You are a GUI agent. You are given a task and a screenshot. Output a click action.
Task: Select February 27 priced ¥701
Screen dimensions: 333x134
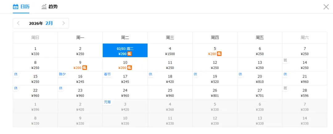(x=260, y=92)
